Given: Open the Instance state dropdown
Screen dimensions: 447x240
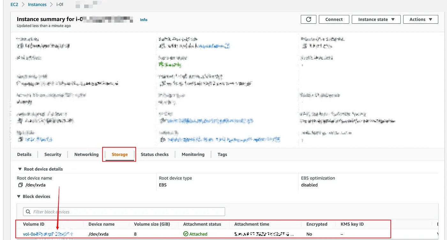Looking at the screenshot, I should [376, 19].
